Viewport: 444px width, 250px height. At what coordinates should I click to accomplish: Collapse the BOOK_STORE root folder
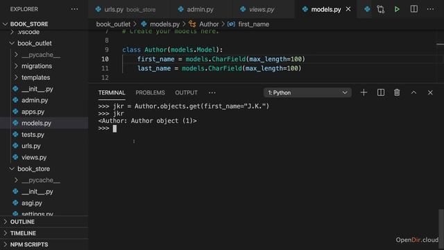(x=5, y=24)
